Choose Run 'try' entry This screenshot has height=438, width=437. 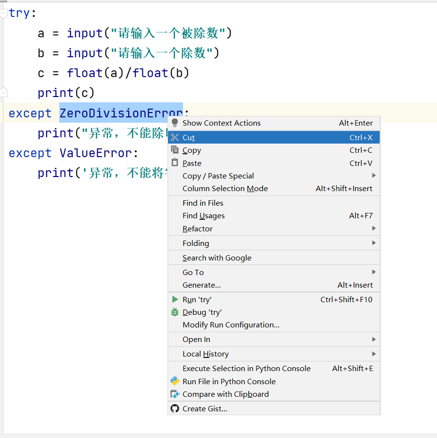pos(274,299)
